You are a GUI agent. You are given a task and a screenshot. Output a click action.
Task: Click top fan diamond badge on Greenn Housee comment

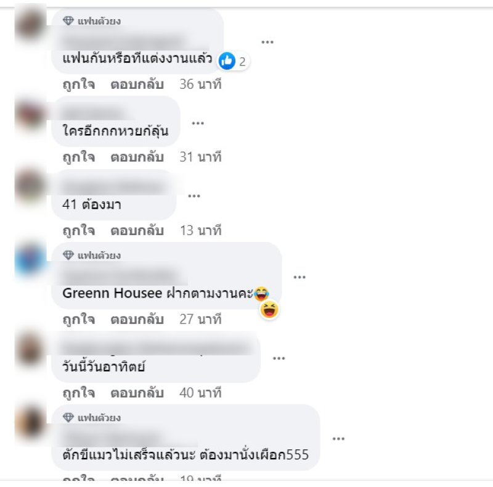(x=68, y=255)
